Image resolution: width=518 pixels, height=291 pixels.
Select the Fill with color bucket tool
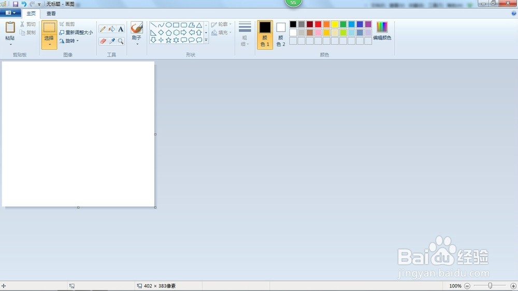tap(112, 29)
